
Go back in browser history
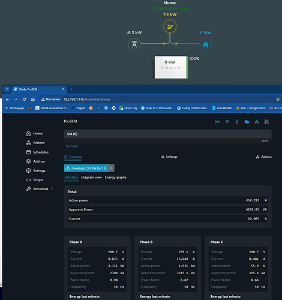point(7,100)
